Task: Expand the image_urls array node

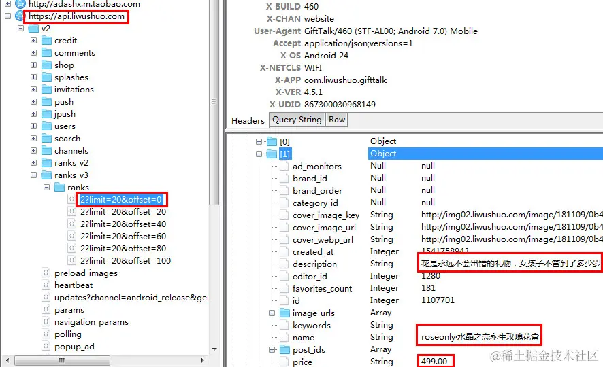Action: [x=272, y=313]
